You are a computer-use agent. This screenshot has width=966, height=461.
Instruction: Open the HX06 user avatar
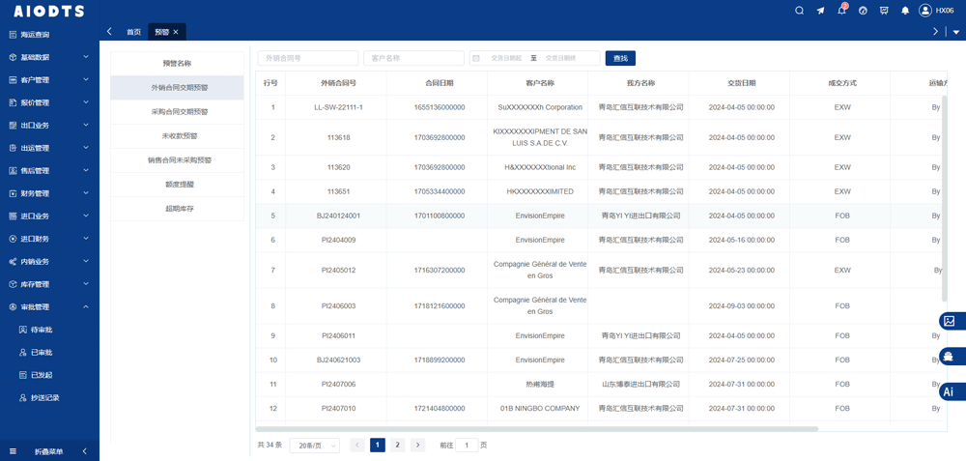click(x=924, y=11)
